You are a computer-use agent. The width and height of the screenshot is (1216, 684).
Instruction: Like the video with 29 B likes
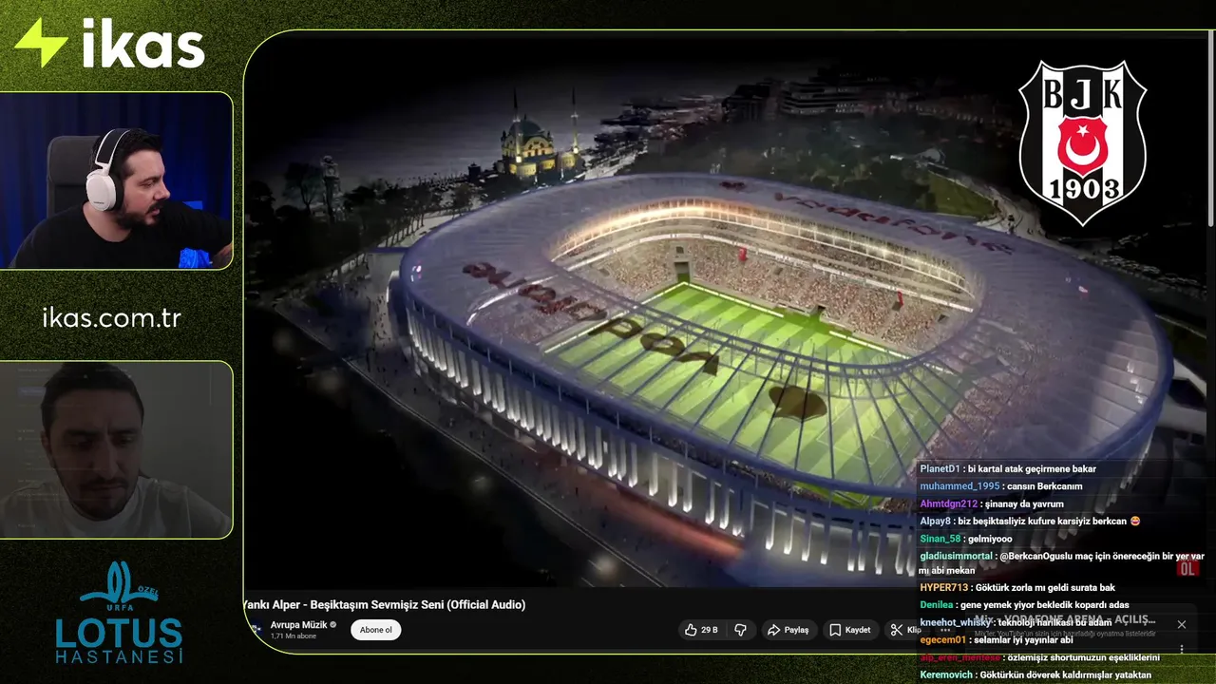point(702,630)
